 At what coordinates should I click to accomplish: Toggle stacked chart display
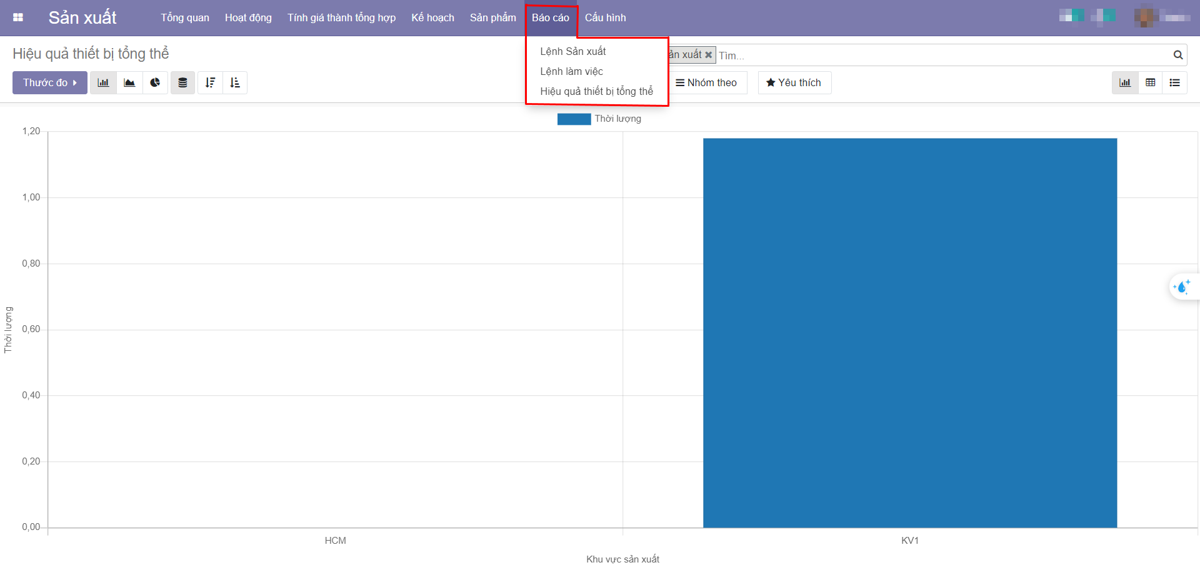[x=182, y=82]
